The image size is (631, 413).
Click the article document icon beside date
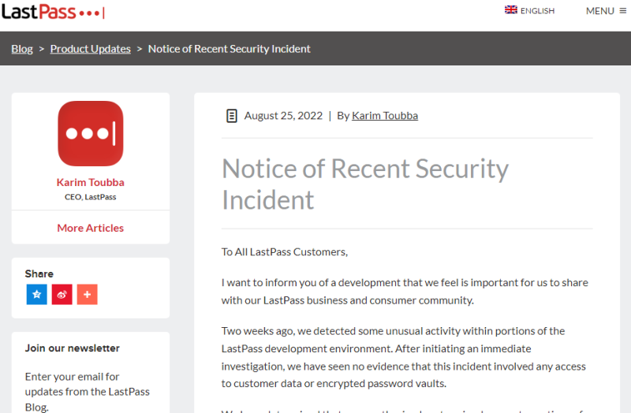click(231, 116)
